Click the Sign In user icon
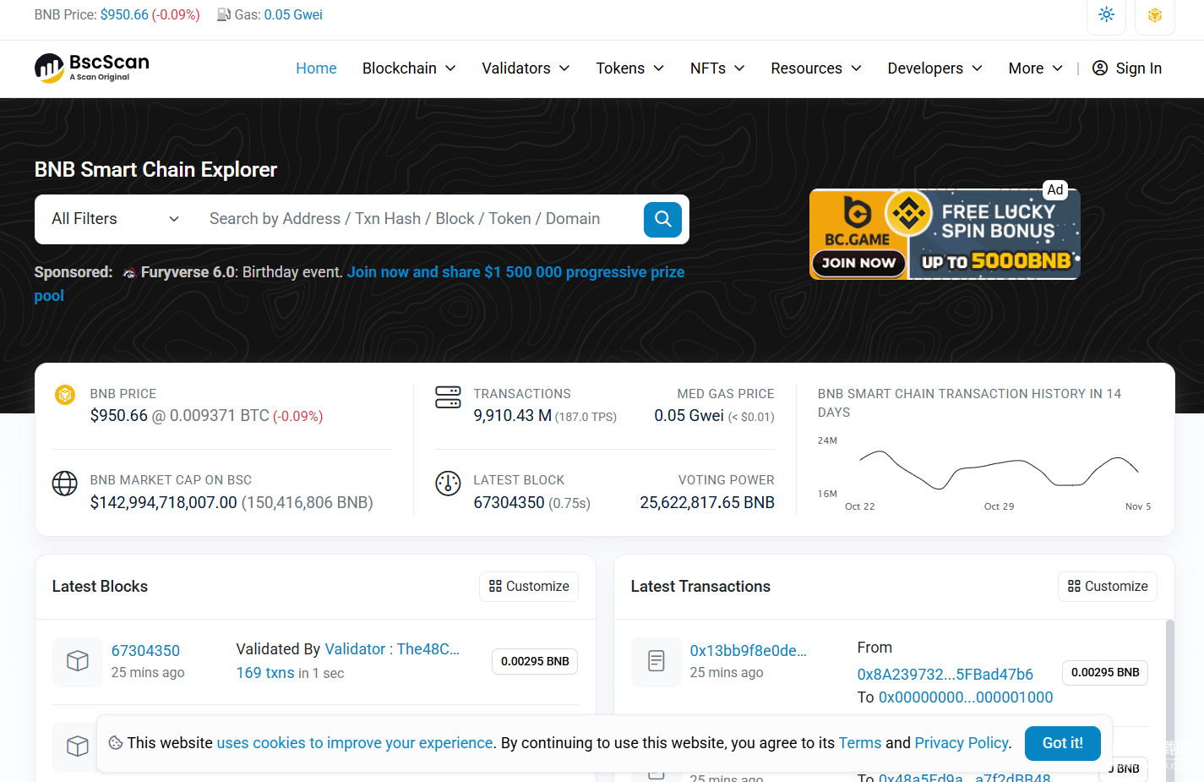Image resolution: width=1204 pixels, height=782 pixels. click(x=1100, y=68)
